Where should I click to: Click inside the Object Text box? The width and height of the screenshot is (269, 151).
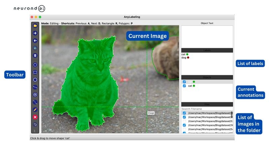207,37
